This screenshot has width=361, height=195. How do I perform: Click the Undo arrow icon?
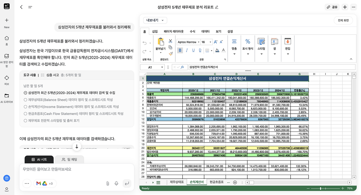145,43
